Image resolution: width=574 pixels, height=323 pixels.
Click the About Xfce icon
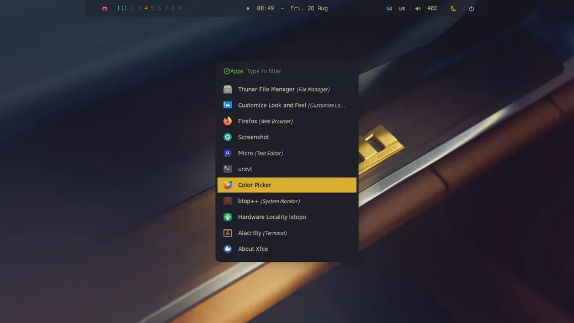[x=228, y=249]
